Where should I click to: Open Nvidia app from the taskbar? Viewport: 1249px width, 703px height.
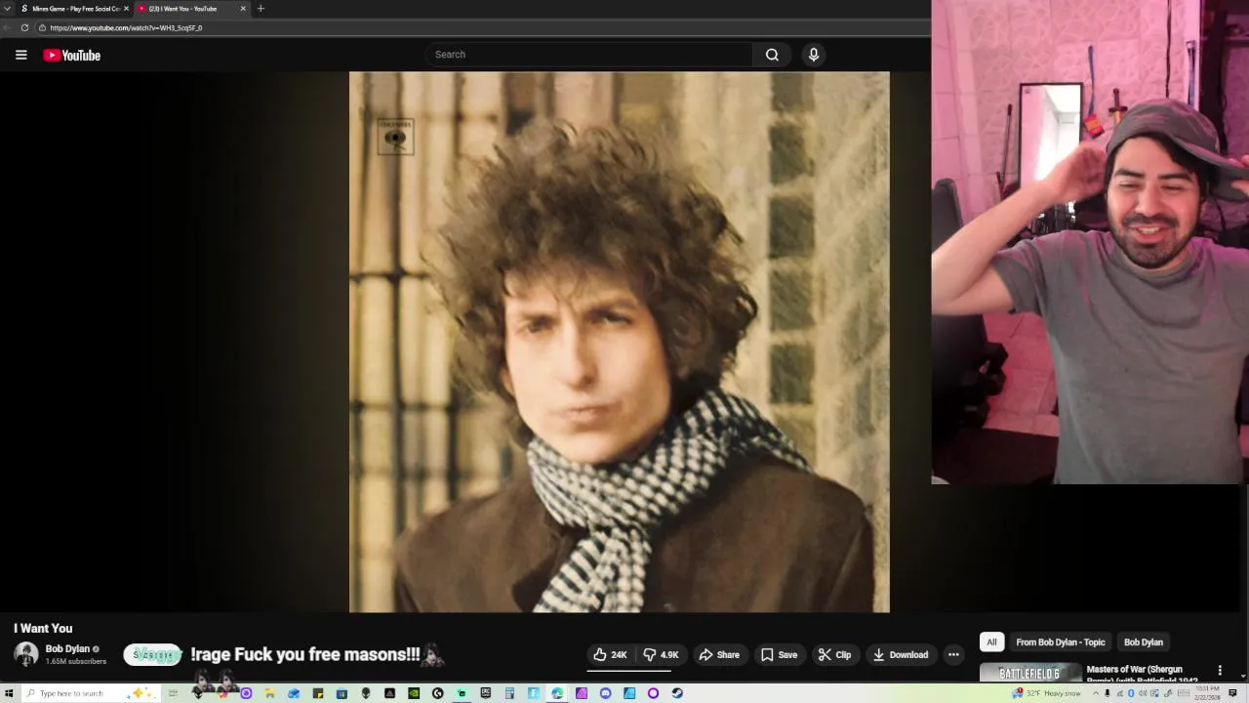point(414,693)
